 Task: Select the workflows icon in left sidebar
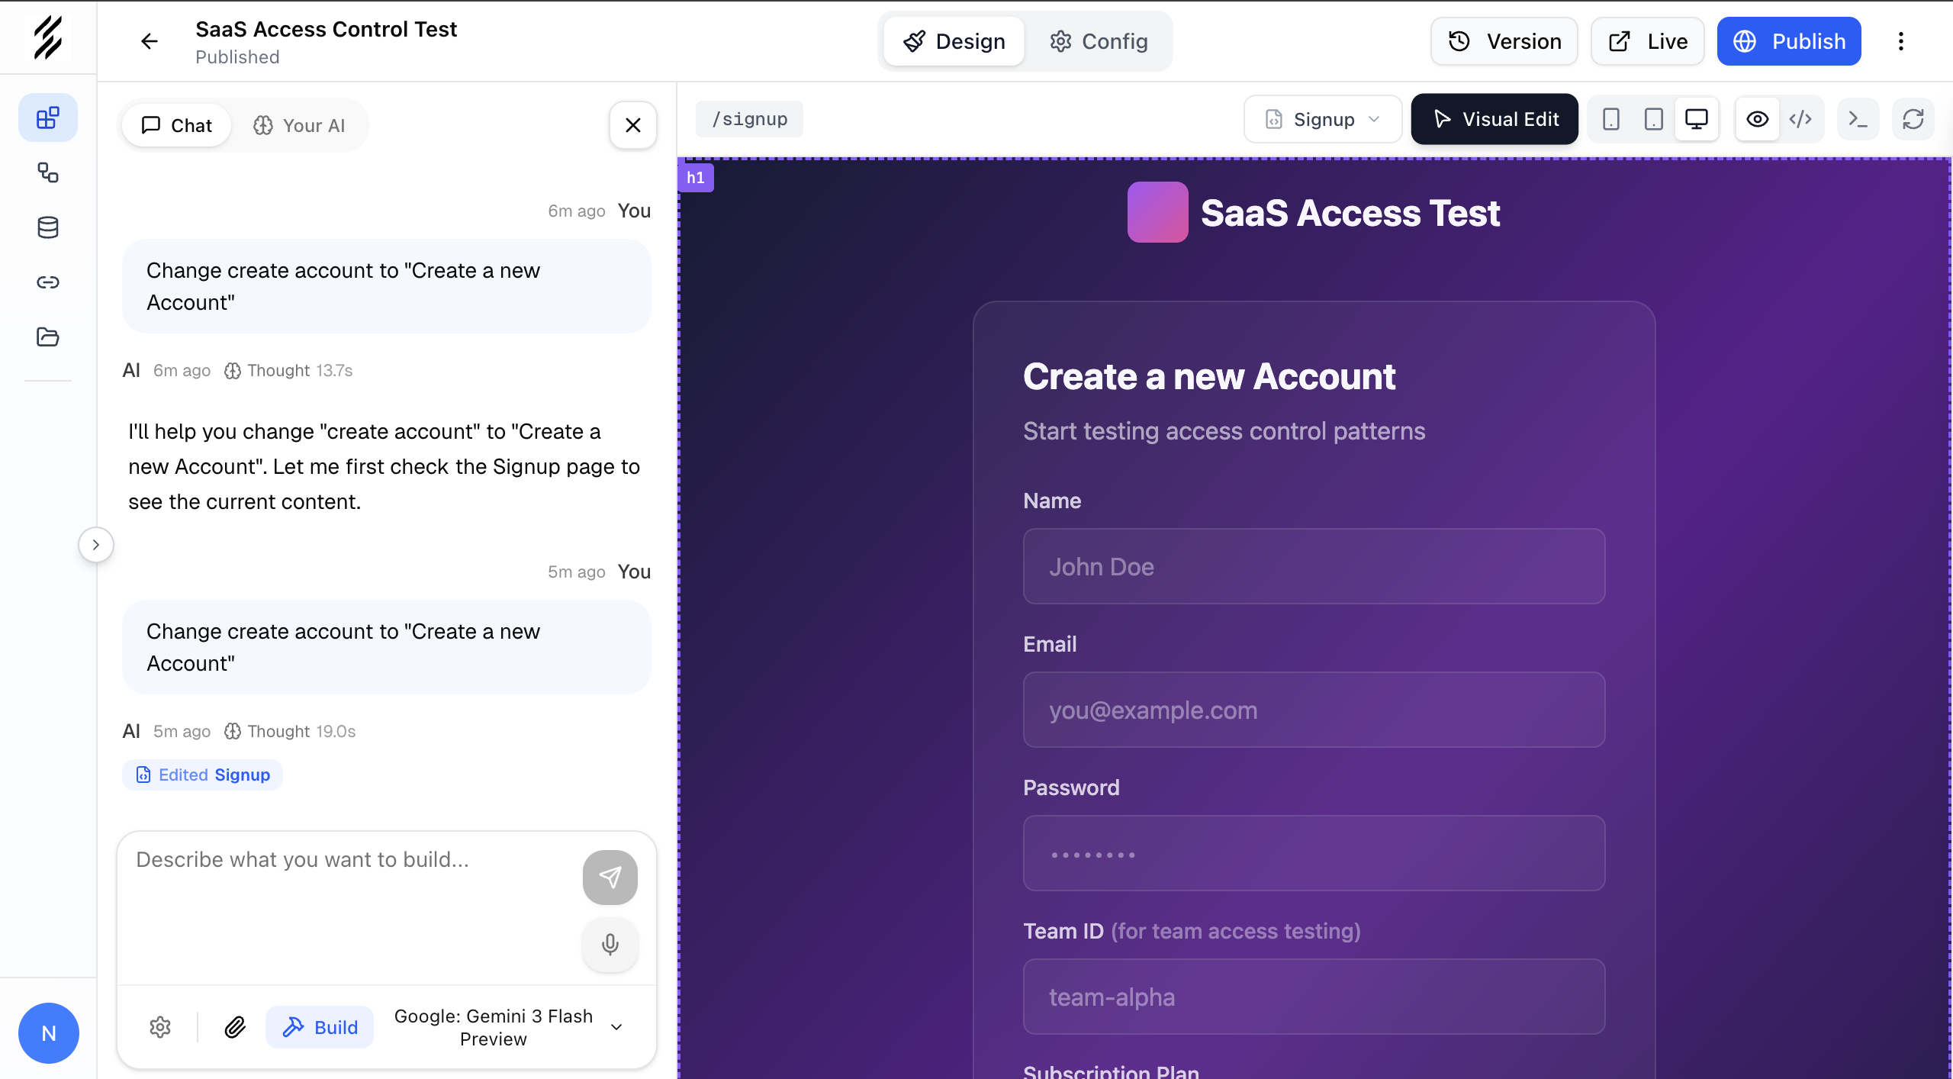[48, 172]
